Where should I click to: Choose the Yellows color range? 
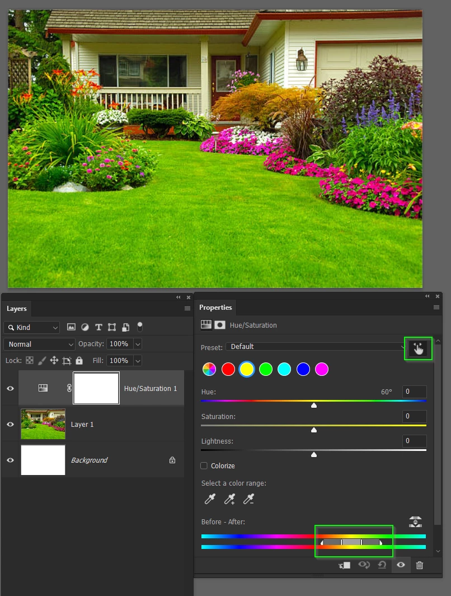[247, 369]
